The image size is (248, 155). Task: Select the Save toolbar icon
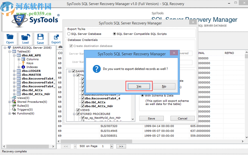[40, 39]
